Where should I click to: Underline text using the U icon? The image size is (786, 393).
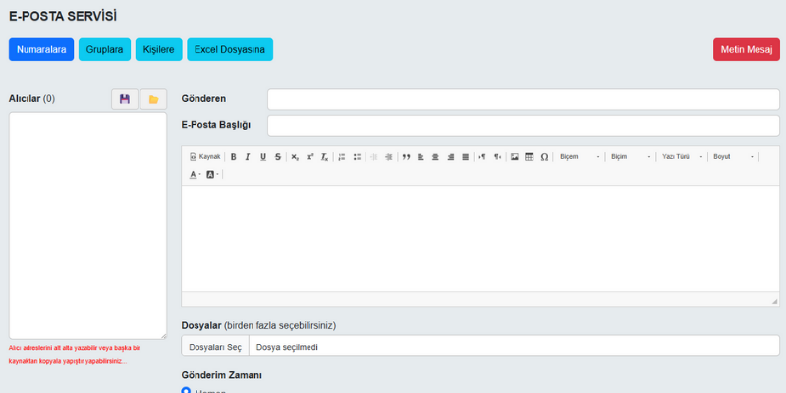click(x=263, y=157)
